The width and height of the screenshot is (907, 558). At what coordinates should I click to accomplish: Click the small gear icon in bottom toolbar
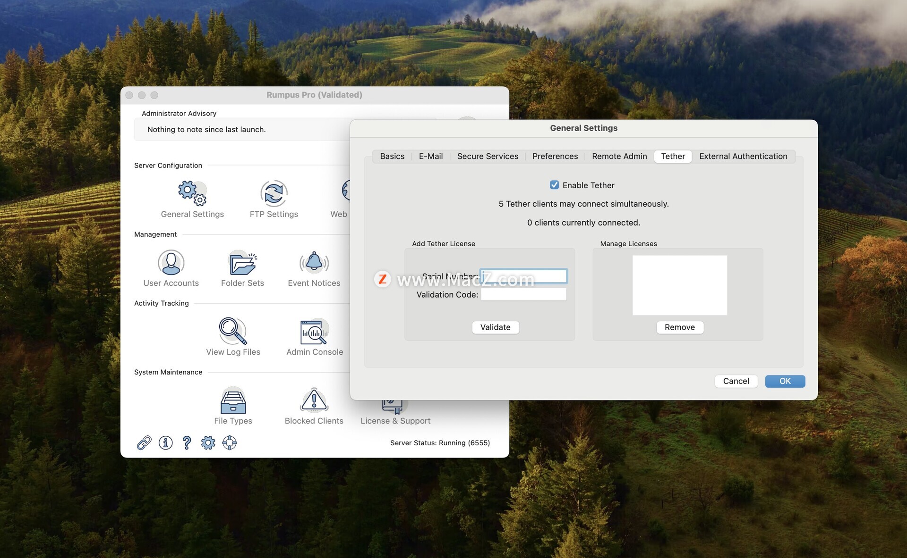tap(208, 442)
